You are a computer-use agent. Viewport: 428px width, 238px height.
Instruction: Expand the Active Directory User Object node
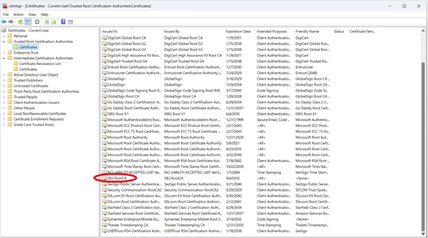coord(4,75)
